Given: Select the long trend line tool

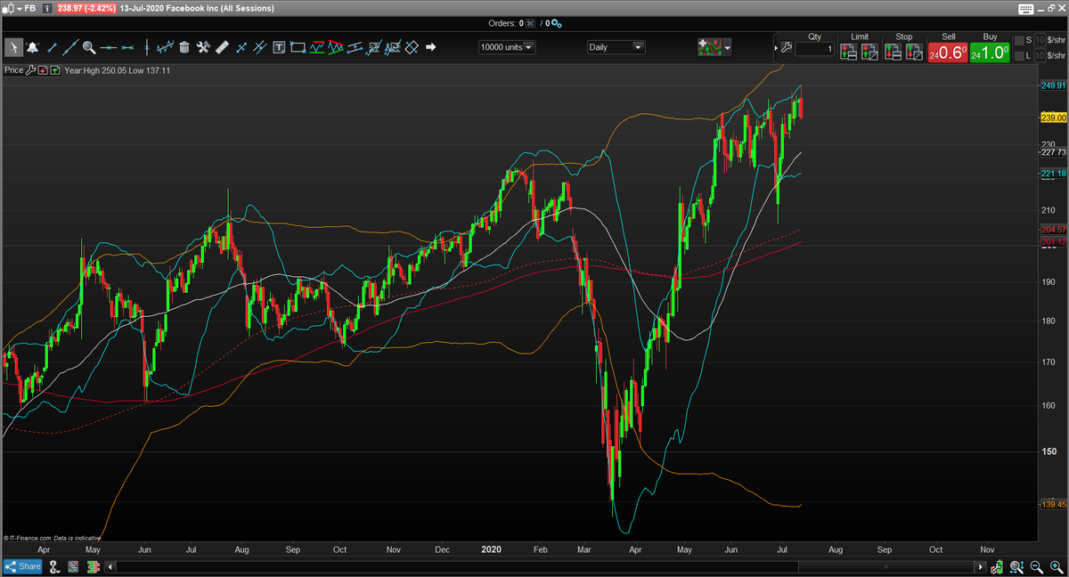Looking at the screenshot, I should coord(71,47).
